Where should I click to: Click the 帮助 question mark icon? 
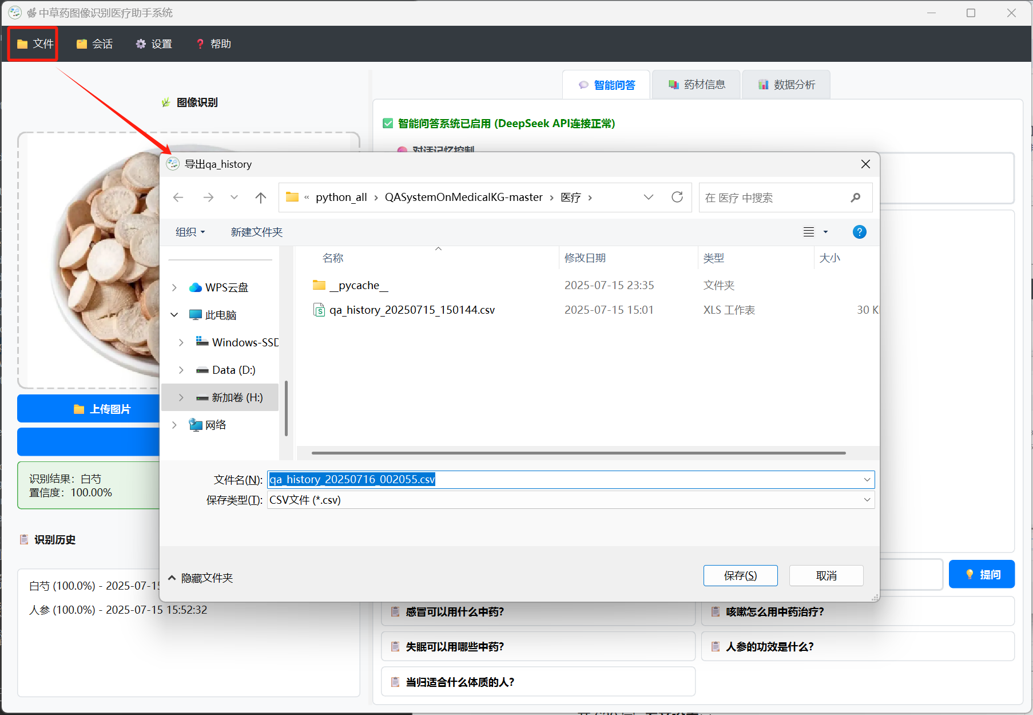point(200,44)
